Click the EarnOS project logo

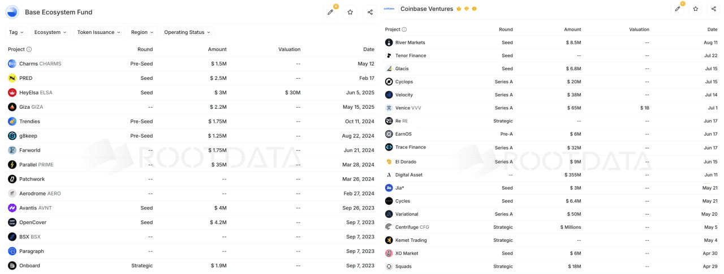pyautogui.click(x=389, y=134)
